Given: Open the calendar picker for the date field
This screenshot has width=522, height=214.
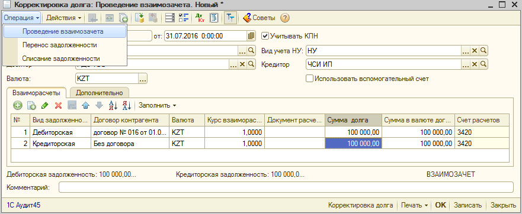Looking at the screenshot, I should click(251, 35).
